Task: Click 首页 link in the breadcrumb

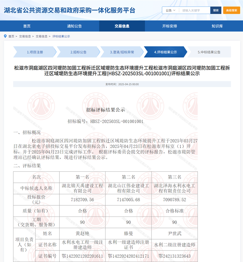Action: pos(11,36)
